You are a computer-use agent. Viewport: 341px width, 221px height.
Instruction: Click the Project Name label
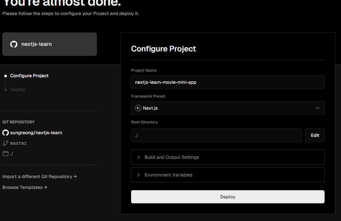coord(144,70)
